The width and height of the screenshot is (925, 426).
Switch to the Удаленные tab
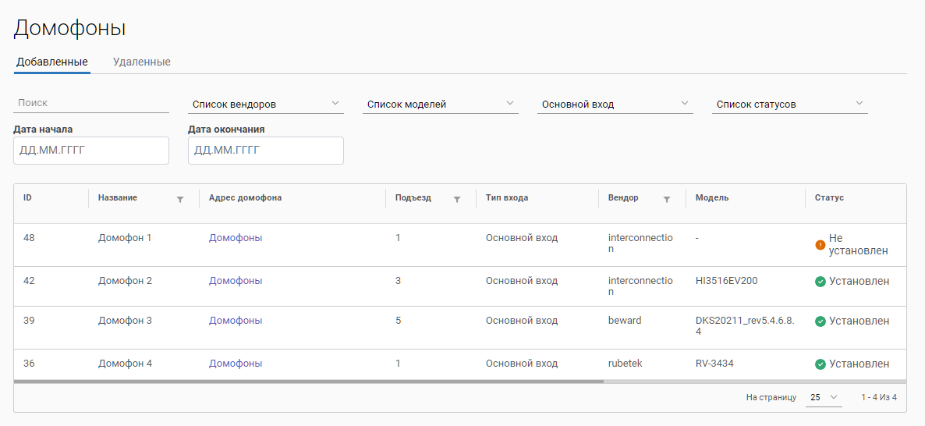[142, 62]
